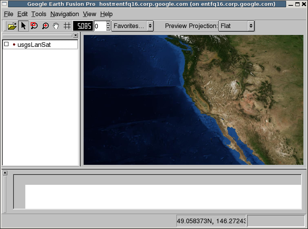Screen dimensions: 308x229
Task: Open the Help menu
Action: [x=106, y=14]
